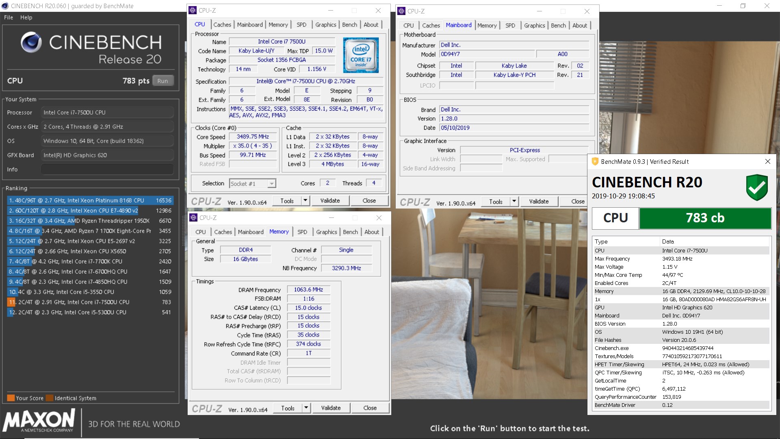This screenshot has height=439, width=780.
Task: Click the Identical System legend swatch
Action: tap(50, 398)
